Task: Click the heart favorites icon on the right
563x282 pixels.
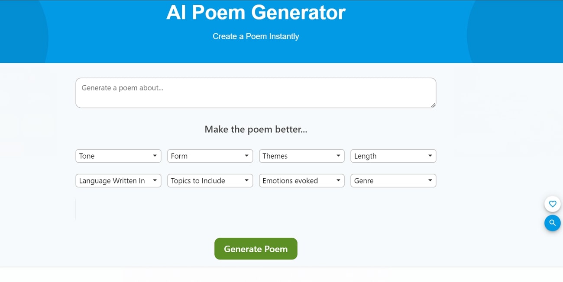Action: tap(553, 204)
